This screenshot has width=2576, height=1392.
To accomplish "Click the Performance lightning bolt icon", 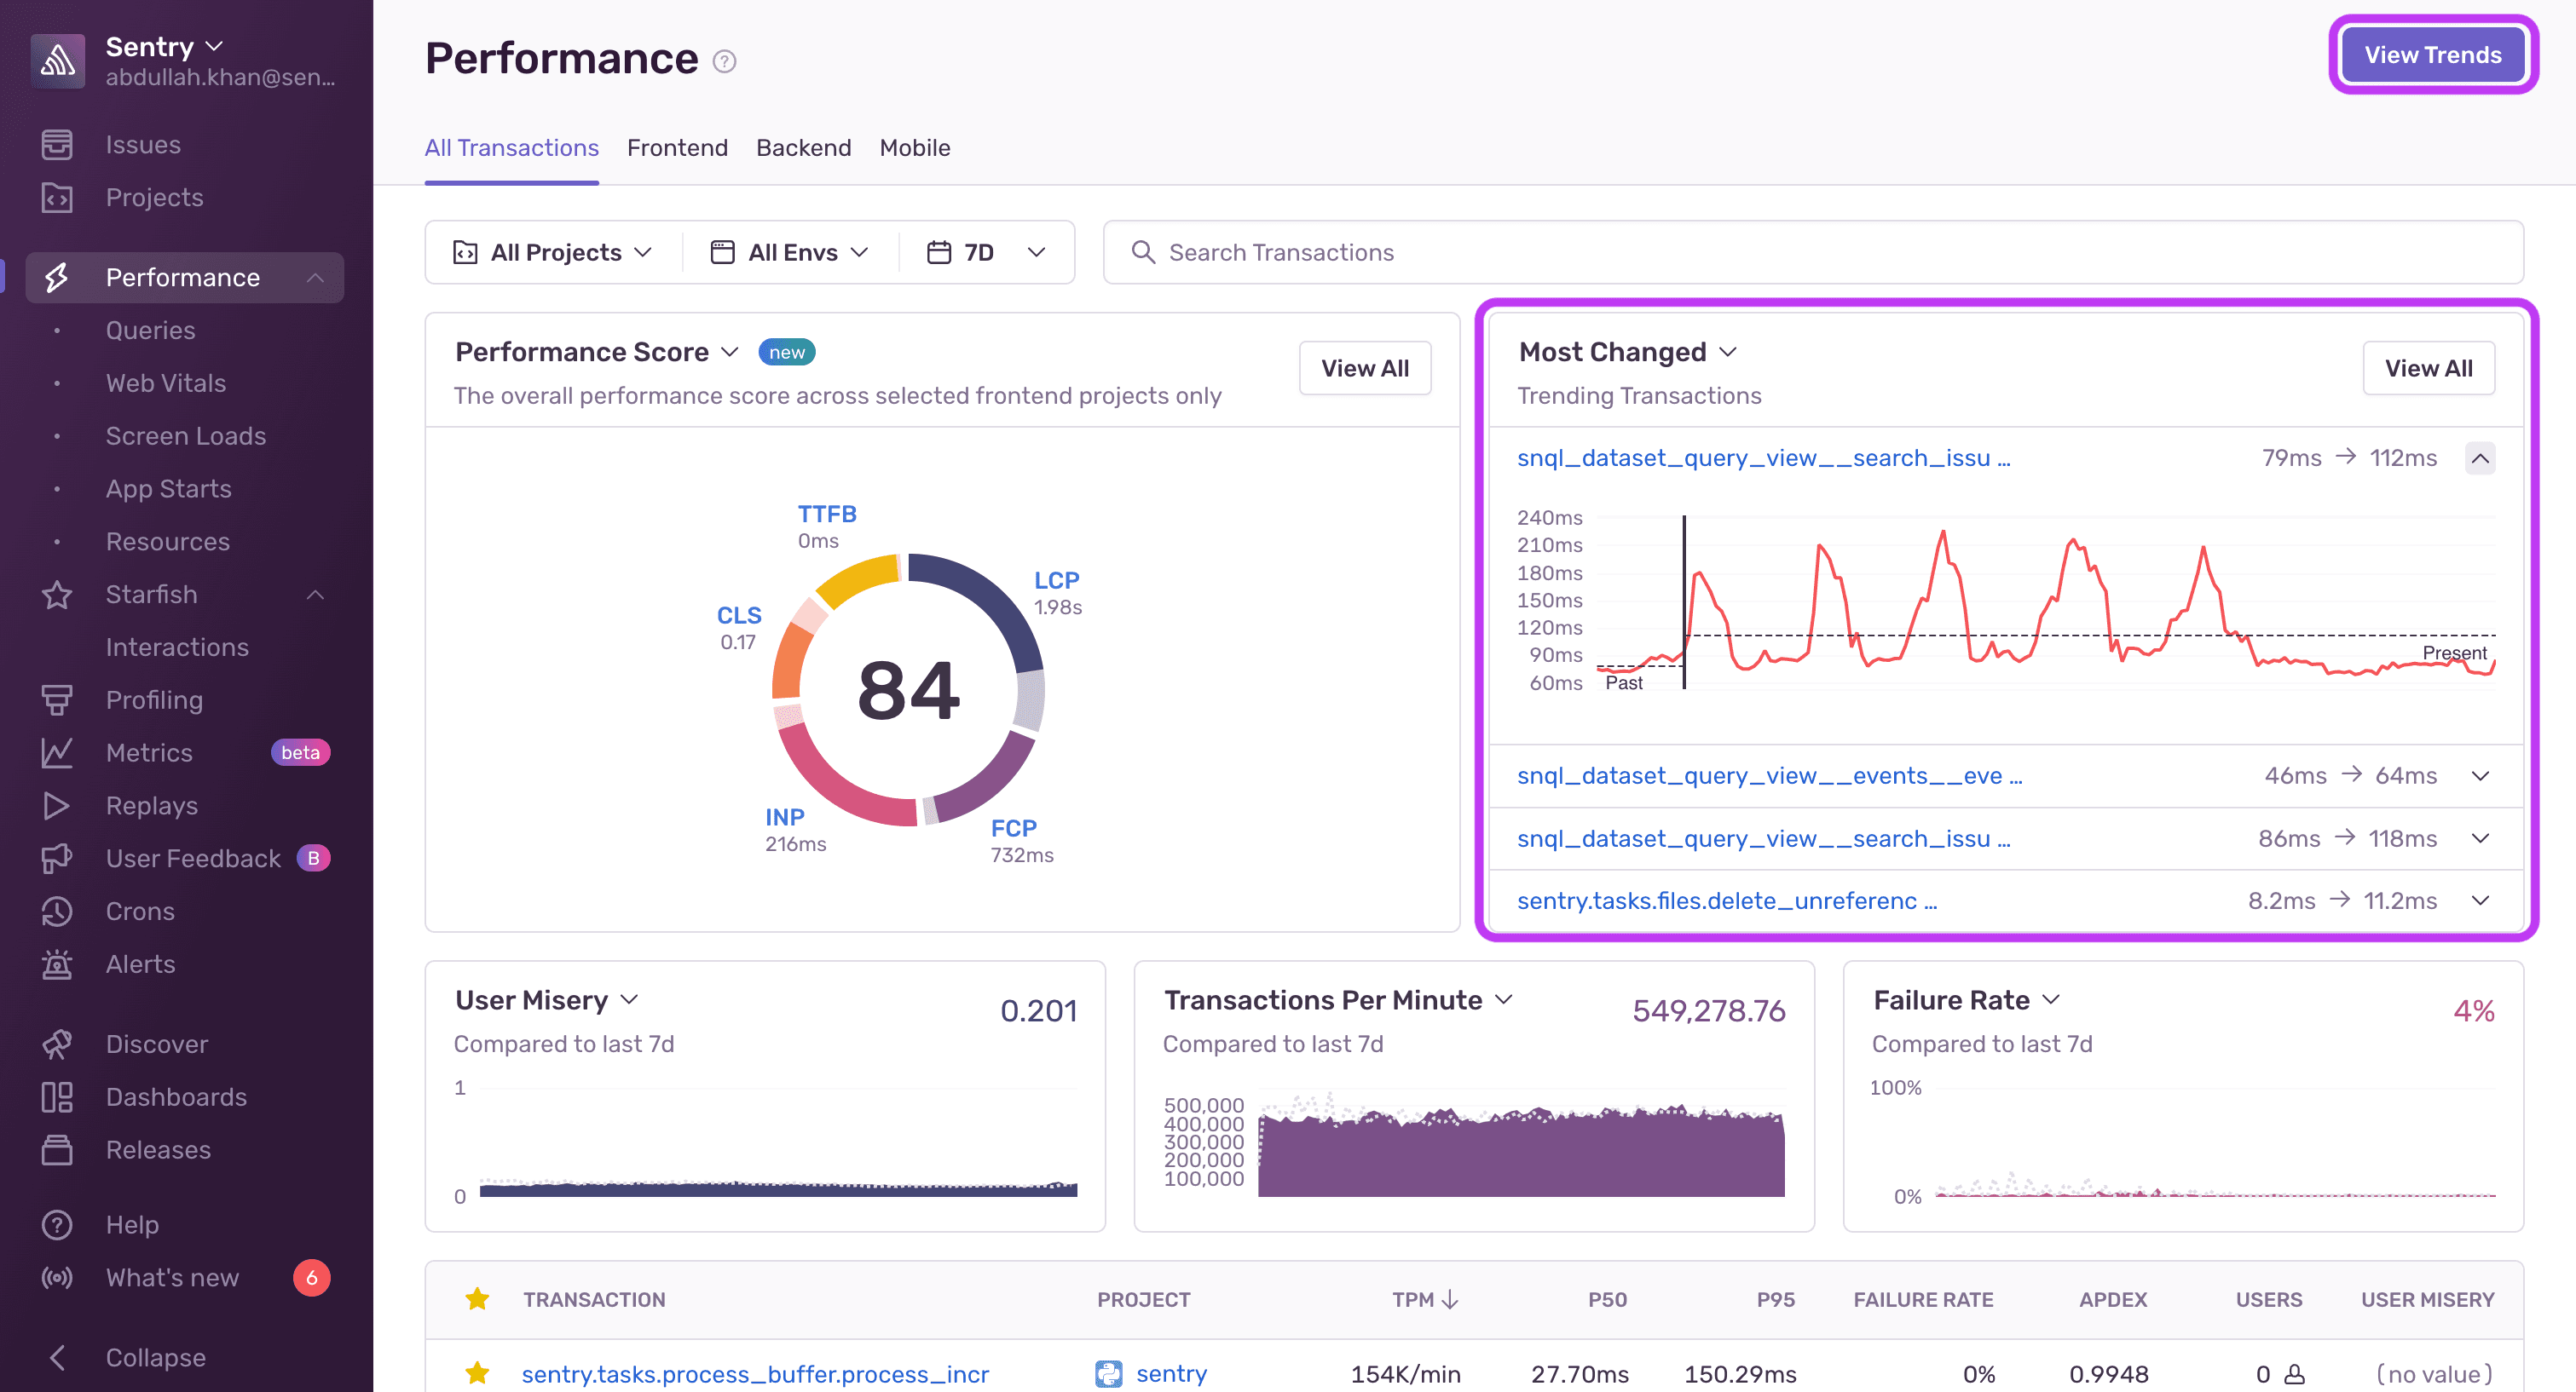I will click(57, 277).
